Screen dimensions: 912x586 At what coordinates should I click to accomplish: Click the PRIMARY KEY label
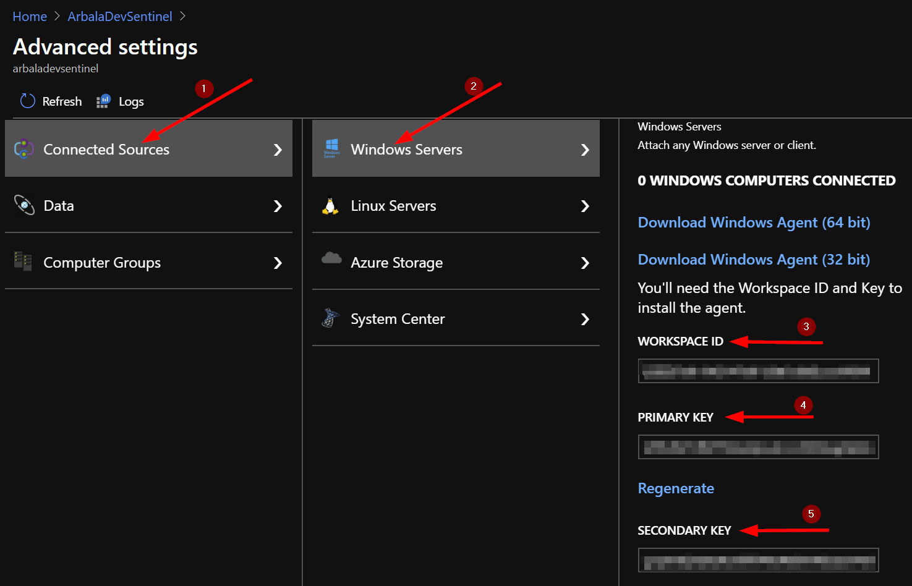675,417
